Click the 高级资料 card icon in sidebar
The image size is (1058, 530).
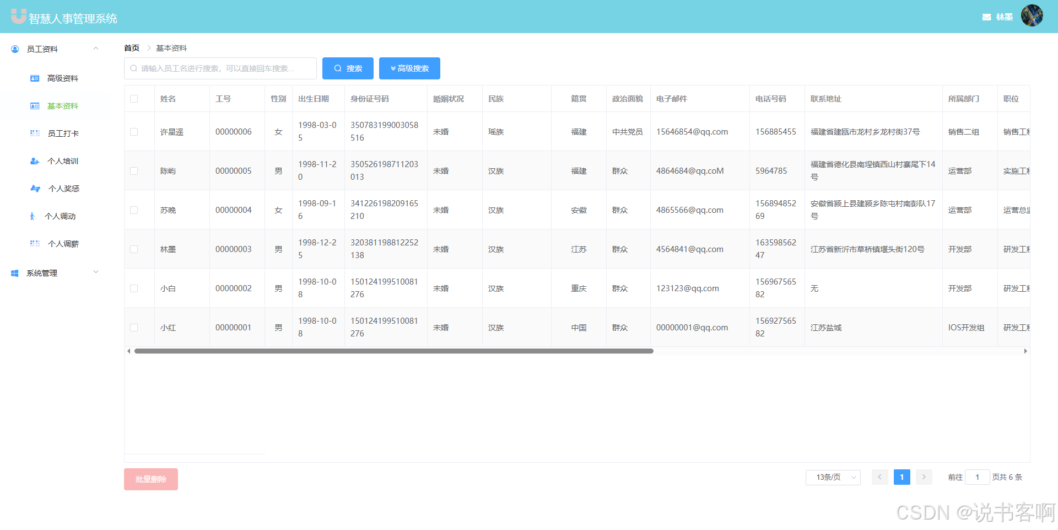(35, 78)
